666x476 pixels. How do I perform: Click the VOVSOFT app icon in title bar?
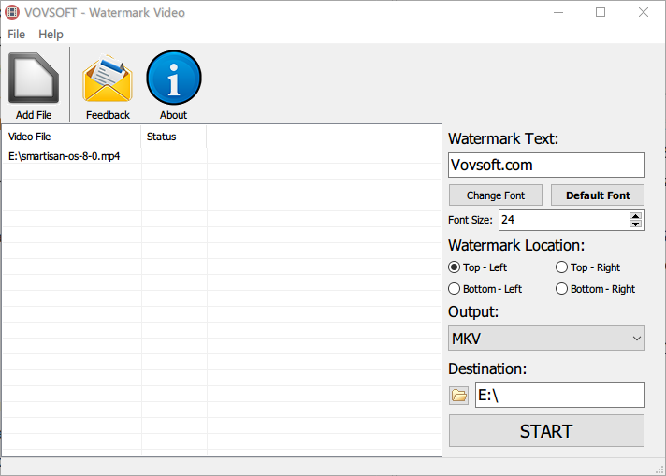pyautogui.click(x=12, y=12)
